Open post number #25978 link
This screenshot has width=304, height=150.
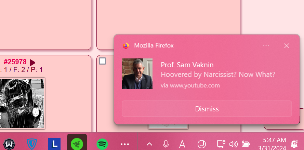15,62
